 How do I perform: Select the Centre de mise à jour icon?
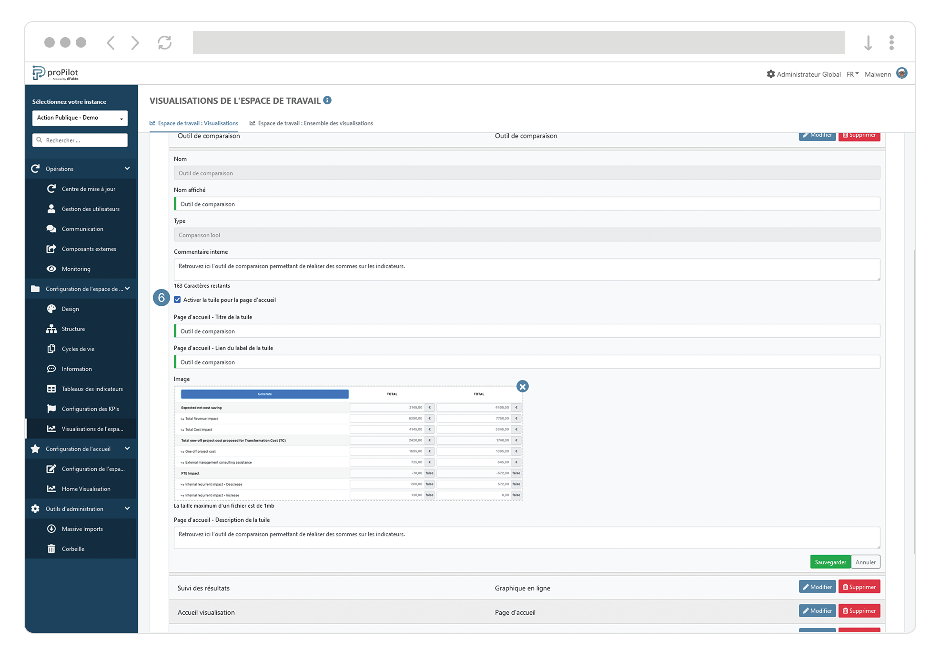[x=51, y=189]
